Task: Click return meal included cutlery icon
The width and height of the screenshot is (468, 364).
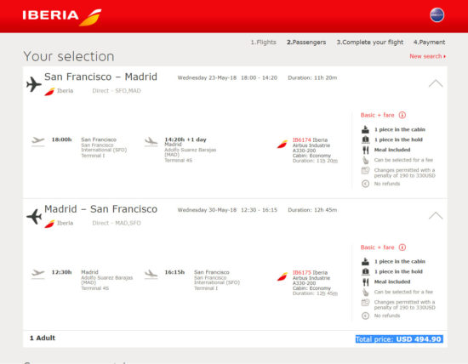Action: point(366,282)
